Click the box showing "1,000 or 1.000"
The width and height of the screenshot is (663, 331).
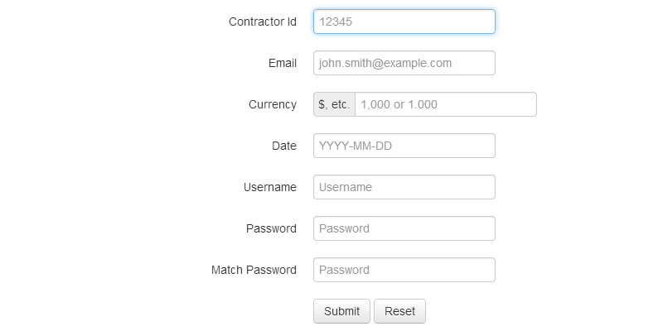pyautogui.click(x=445, y=104)
